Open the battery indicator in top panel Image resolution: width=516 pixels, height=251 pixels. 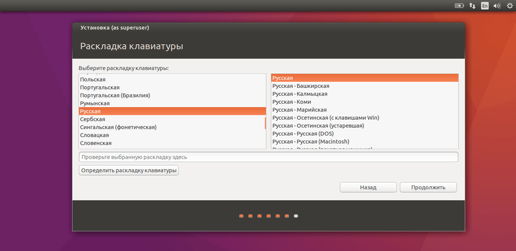coord(459,6)
